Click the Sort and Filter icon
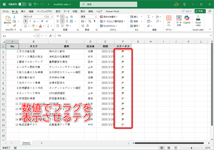Screen dimensions: 214x150 (157, 17)
